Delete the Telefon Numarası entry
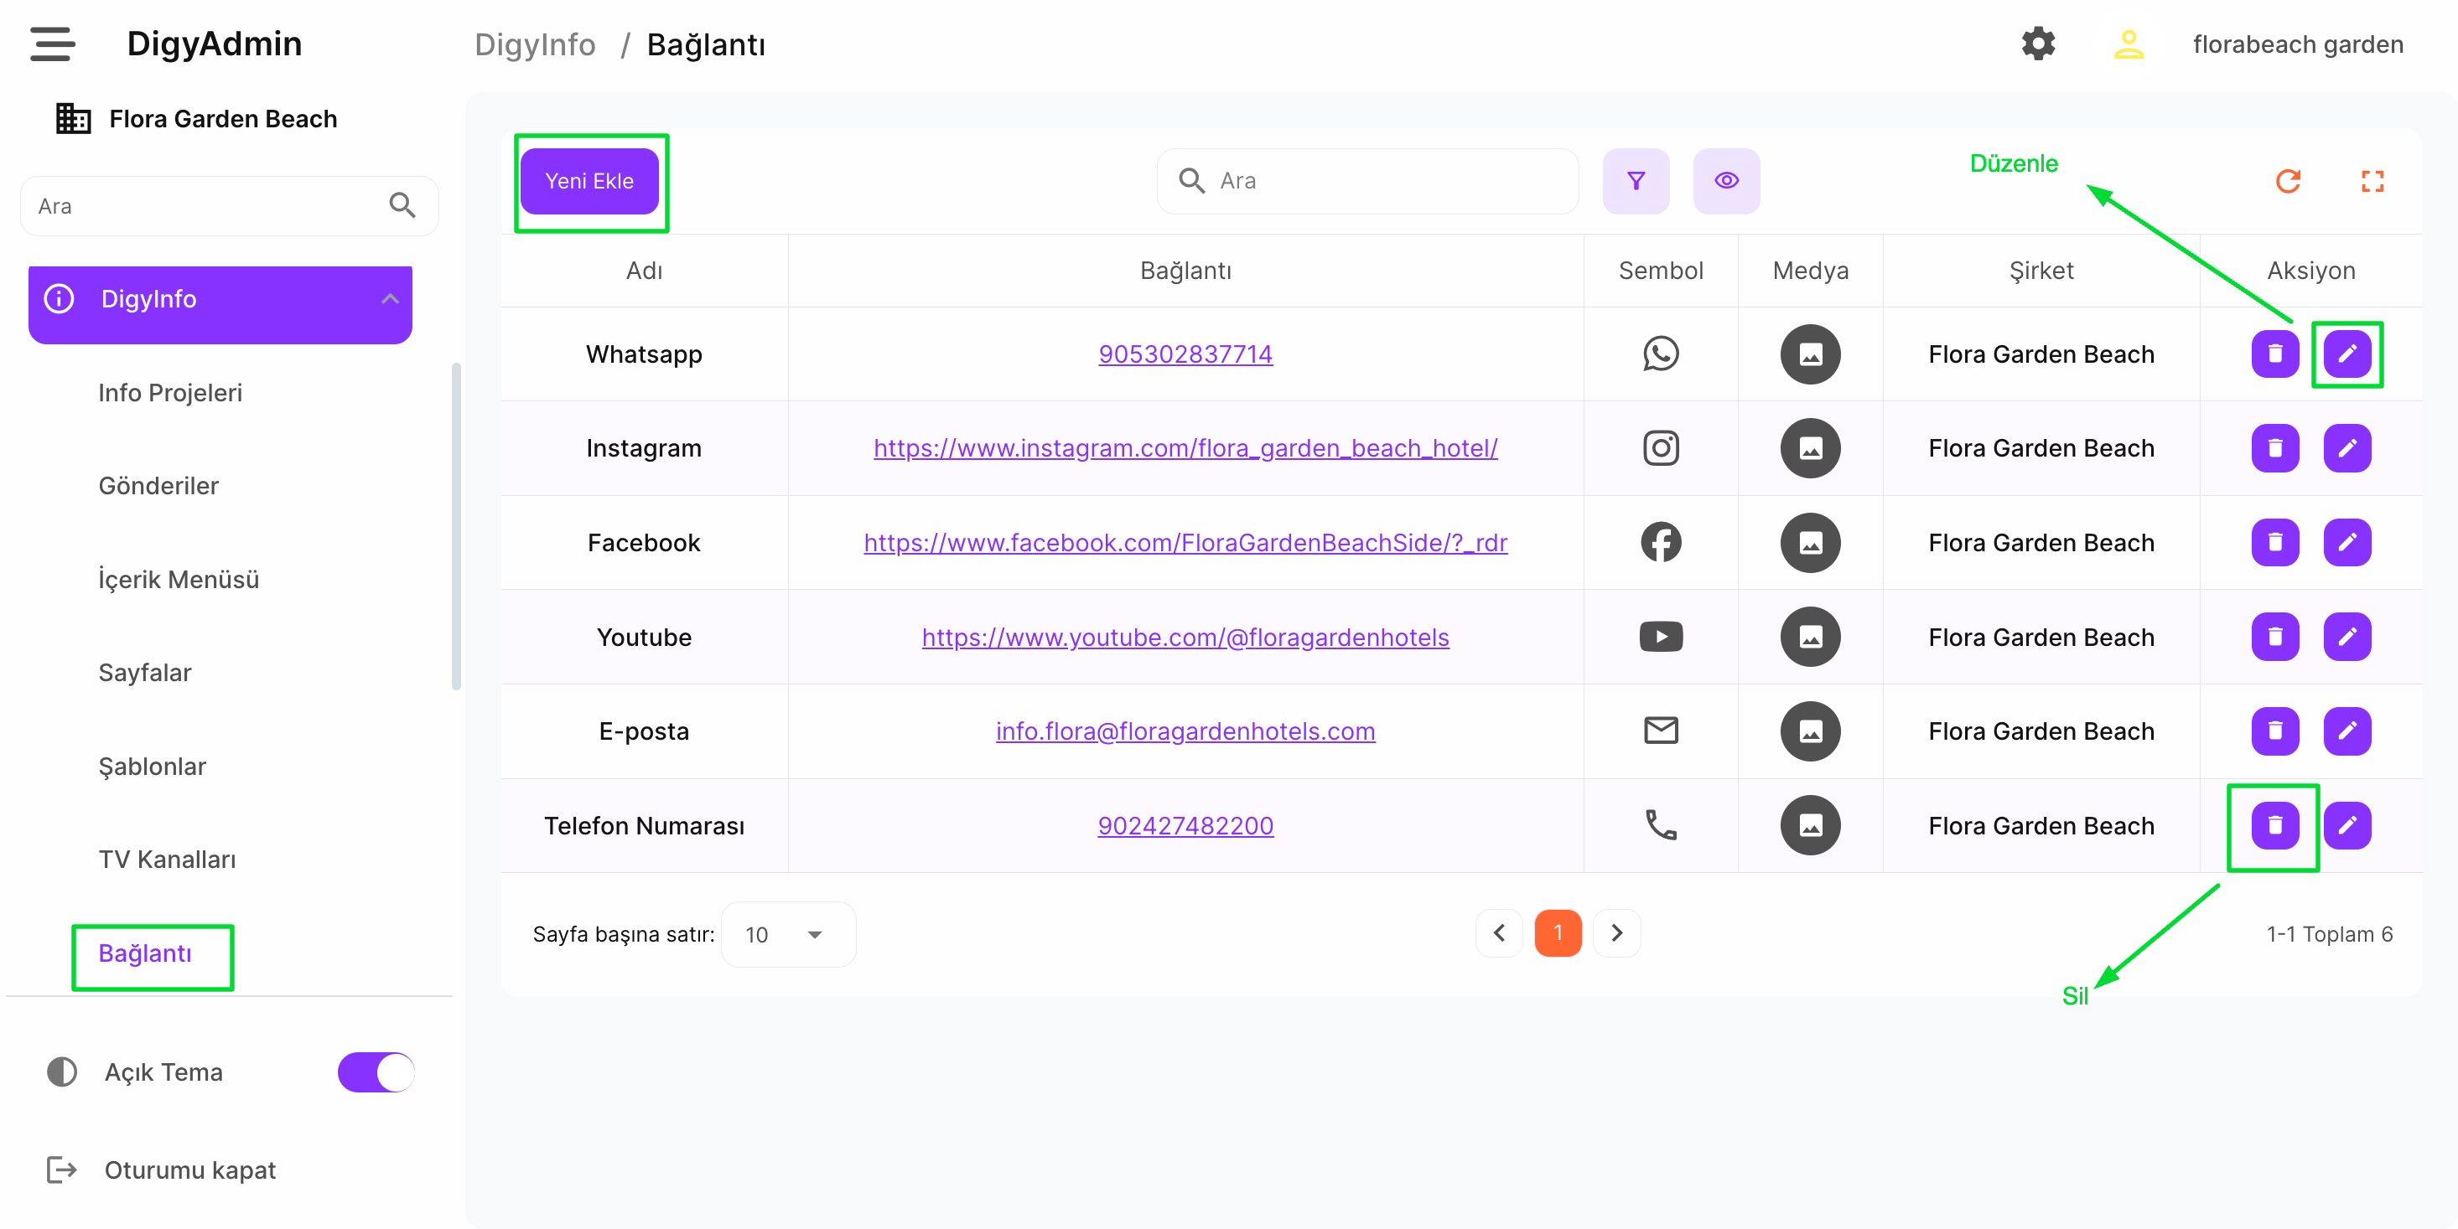Image resolution: width=2458 pixels, height=1229 pixels. coord(2274,824)
